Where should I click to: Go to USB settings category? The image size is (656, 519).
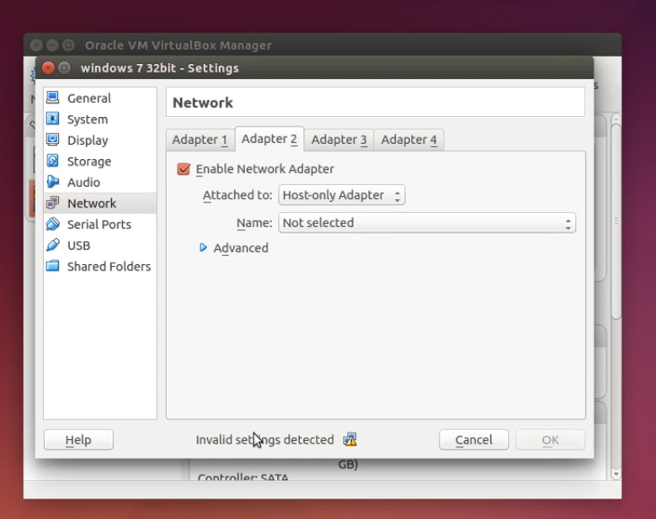pos(100,246)
